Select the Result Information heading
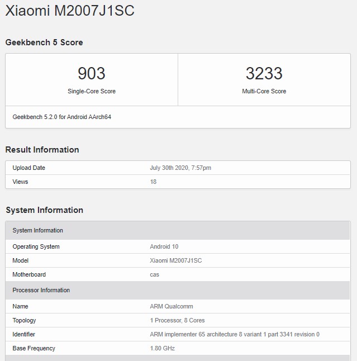The image size is (357, 361). tap(42, 150)
